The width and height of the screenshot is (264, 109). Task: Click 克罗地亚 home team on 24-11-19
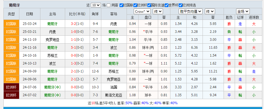click(x=53, y=40)
